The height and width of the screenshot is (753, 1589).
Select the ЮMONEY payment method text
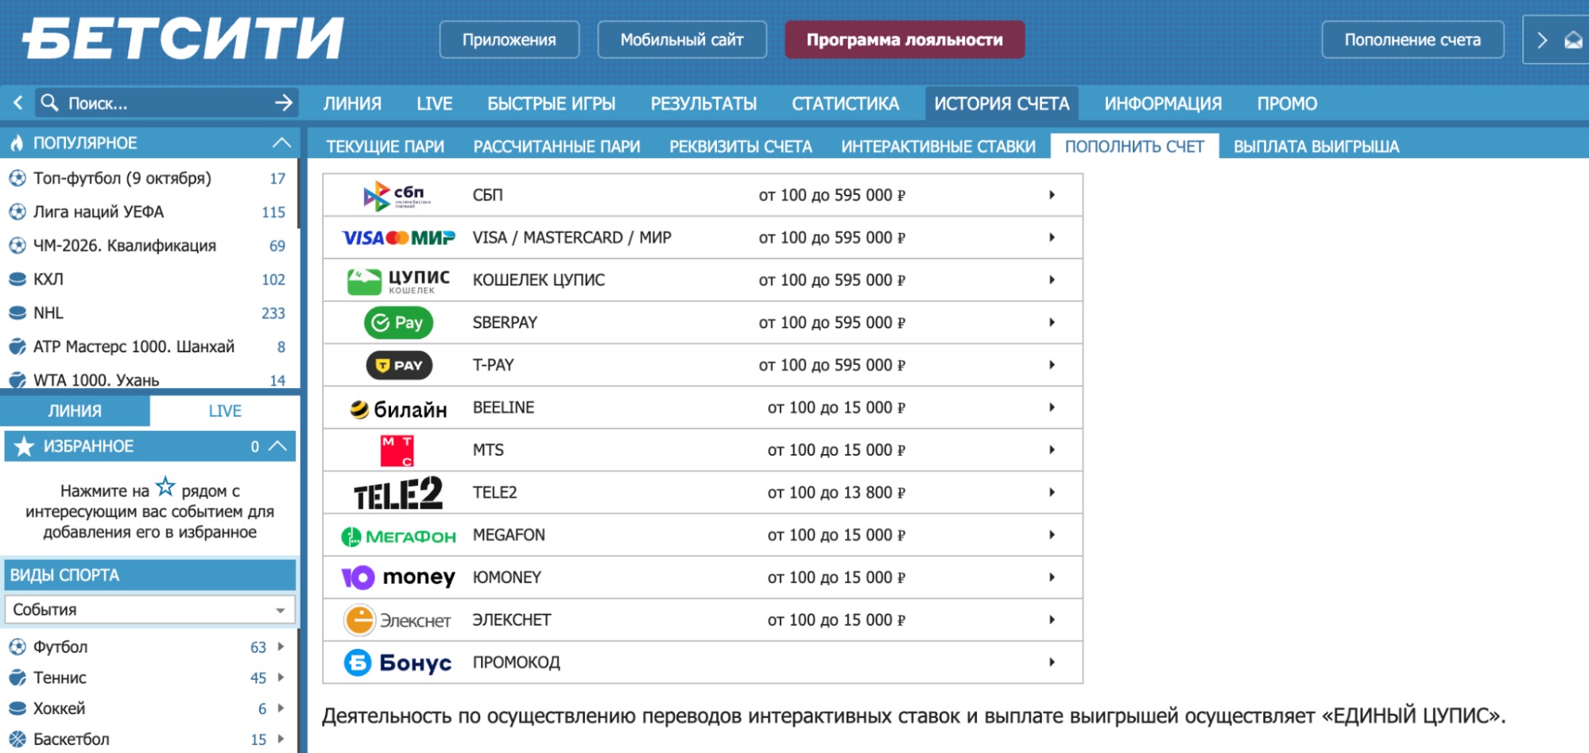point(506,577)
